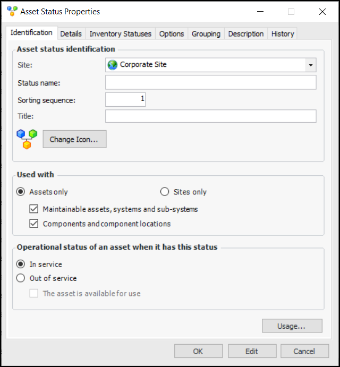Uncheck Maintainable assets, systems and sub-systems
The height and width of the screenshot is (367, 340).
pos(33,209)
